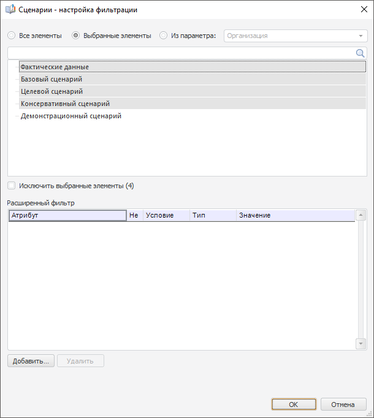The height and width of the screenshot is (418, 374).
Task: Click the magnifier search icon
Action: [x=360, y=53]
